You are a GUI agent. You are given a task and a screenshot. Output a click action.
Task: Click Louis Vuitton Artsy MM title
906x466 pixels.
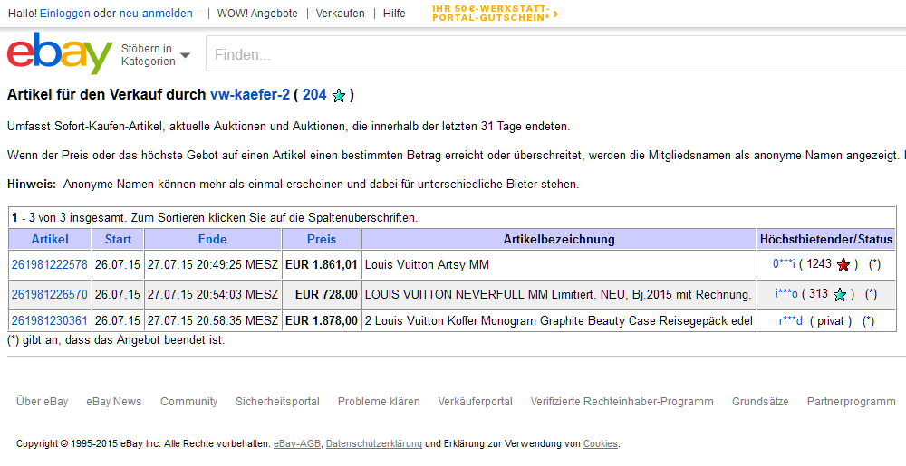(x=427, y=265)
